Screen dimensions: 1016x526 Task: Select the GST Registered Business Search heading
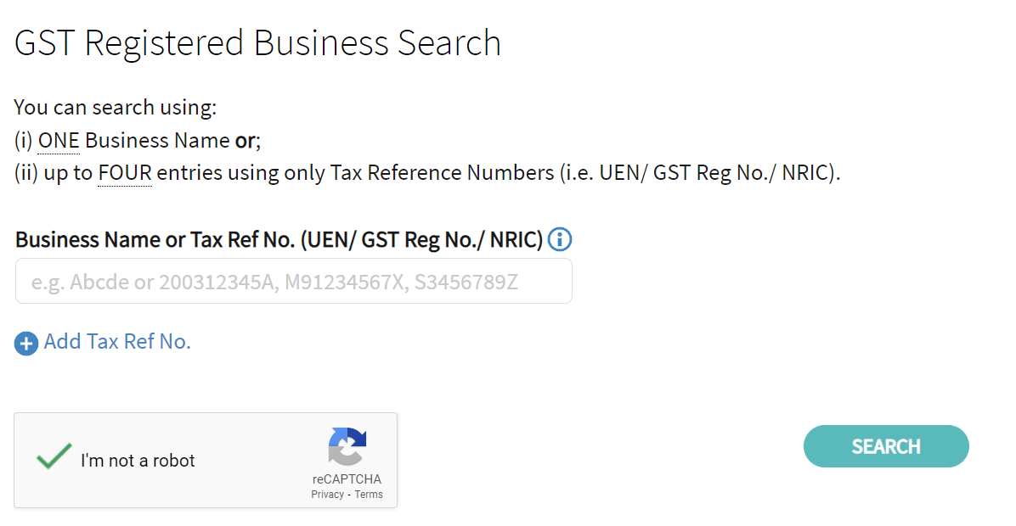257,42
